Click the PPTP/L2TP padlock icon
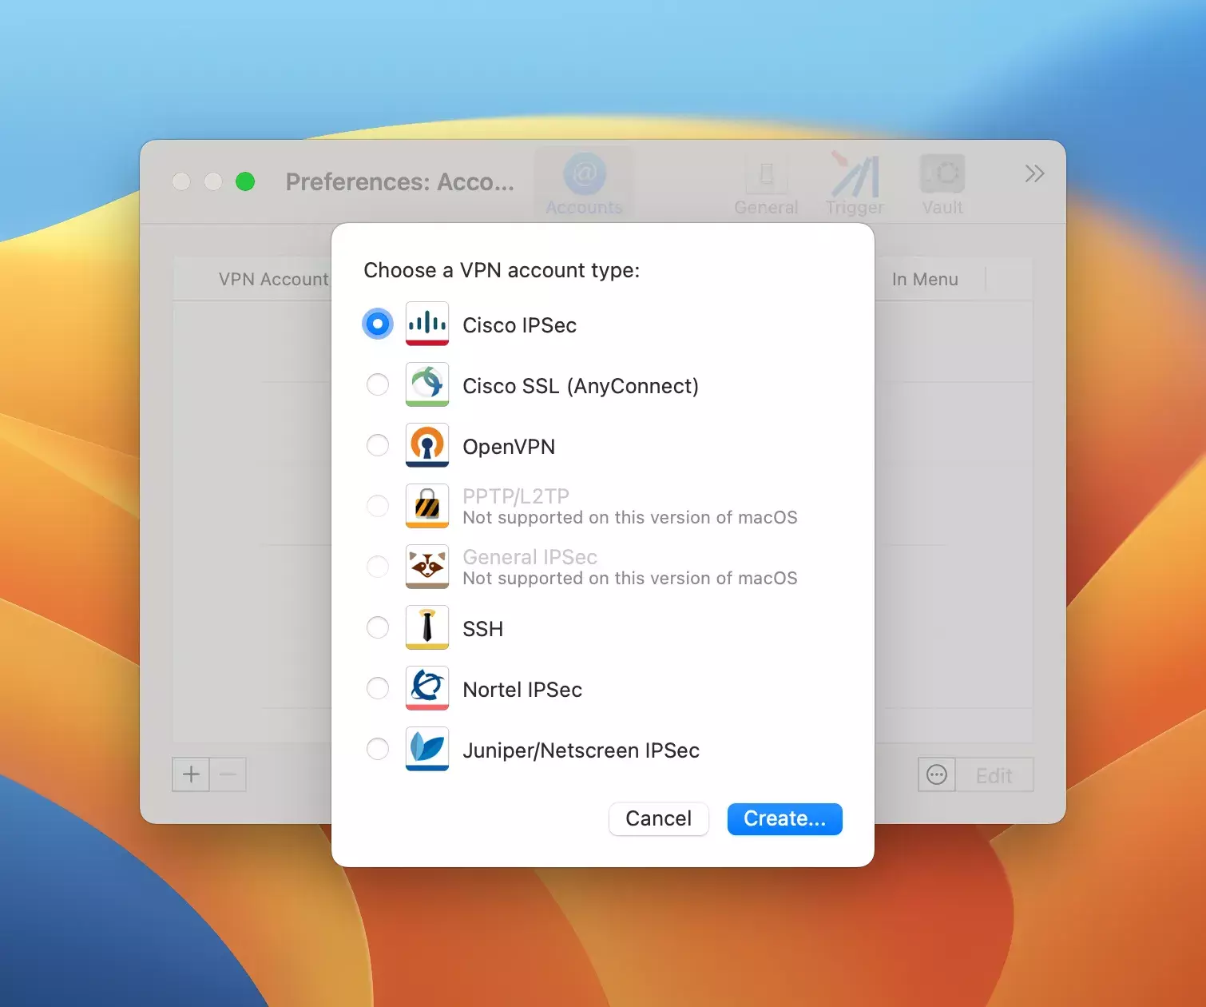 [427, 506]
